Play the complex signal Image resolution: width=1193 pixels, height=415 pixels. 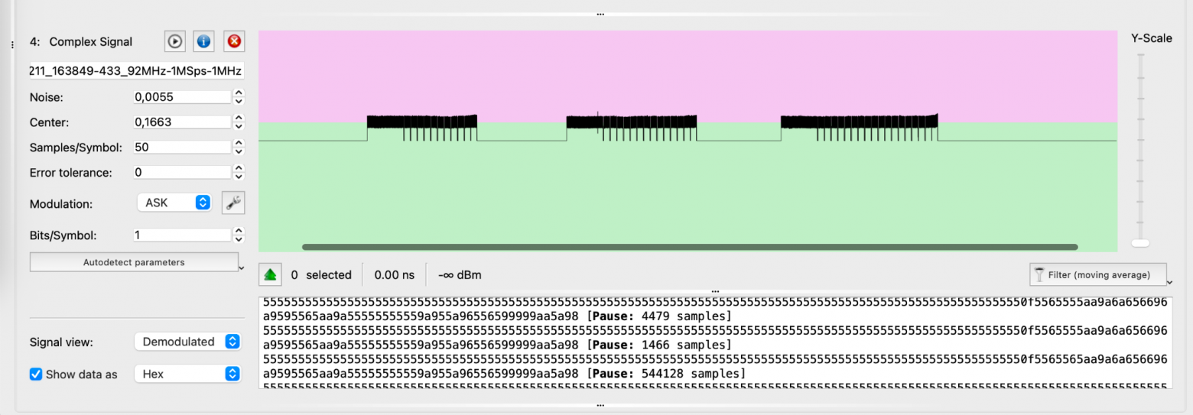click(174, 41)
